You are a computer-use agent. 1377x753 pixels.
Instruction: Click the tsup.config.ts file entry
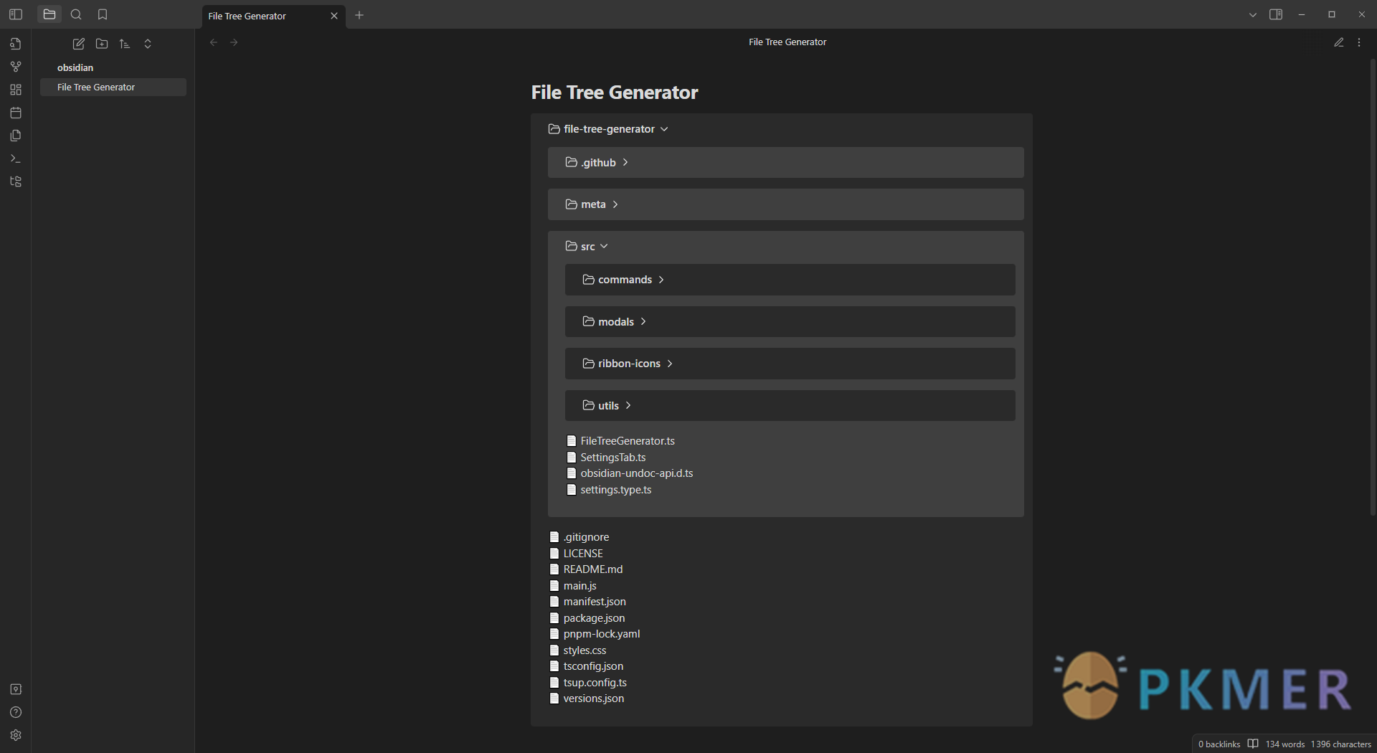(x=588, y=683)
